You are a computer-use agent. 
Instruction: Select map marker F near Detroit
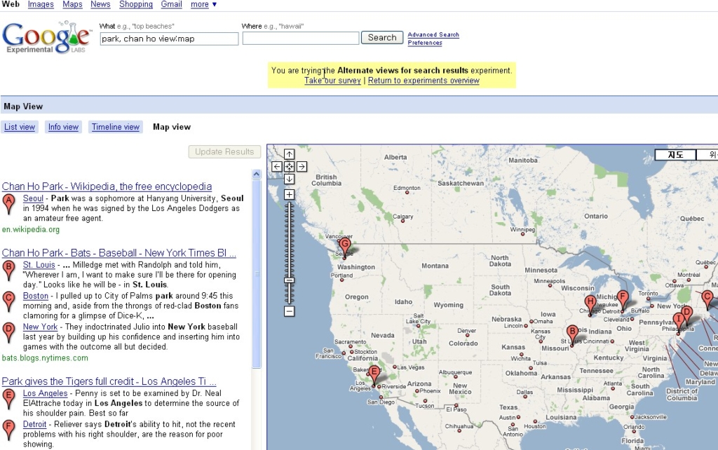623,299
